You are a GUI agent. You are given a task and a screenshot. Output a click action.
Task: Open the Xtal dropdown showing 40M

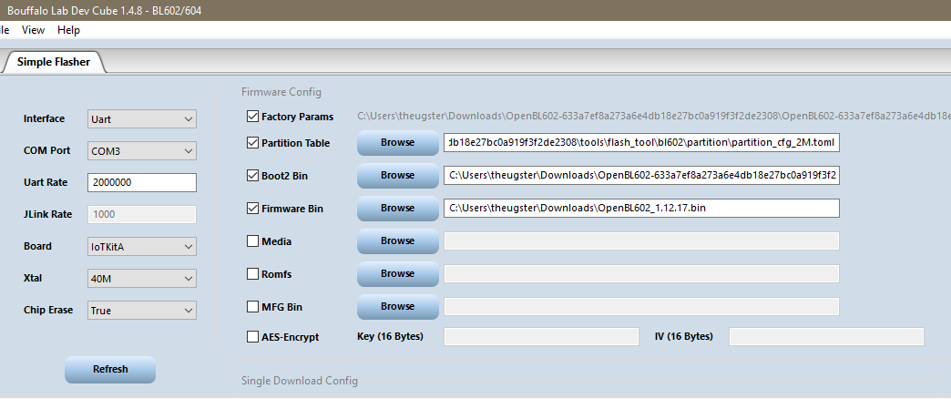tap(142, 279)
